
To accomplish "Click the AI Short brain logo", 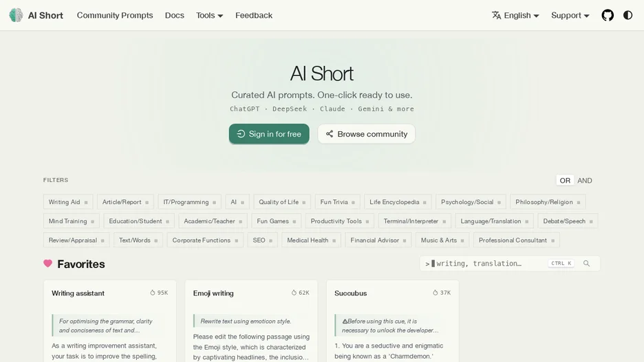I will [16, 15].
